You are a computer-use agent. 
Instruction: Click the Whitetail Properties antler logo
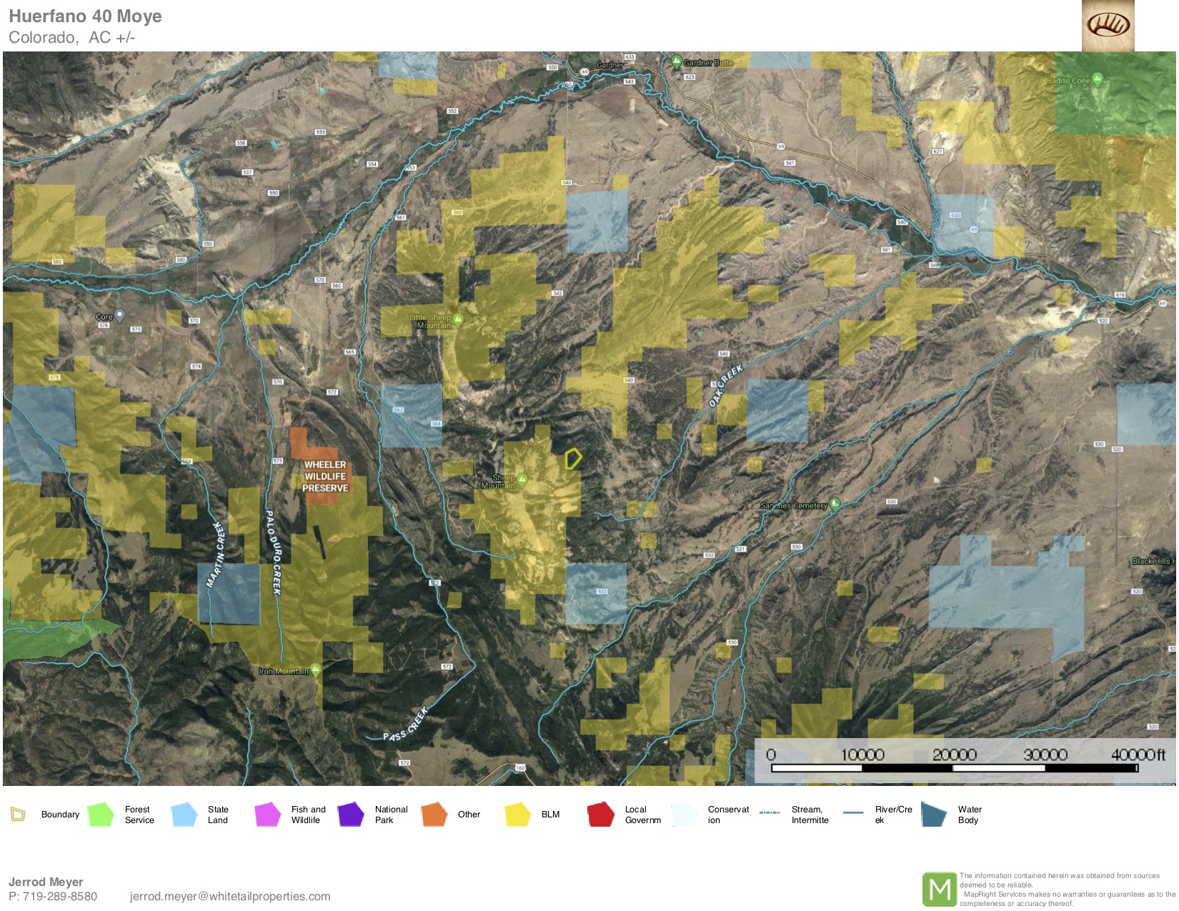point(1108,26)
